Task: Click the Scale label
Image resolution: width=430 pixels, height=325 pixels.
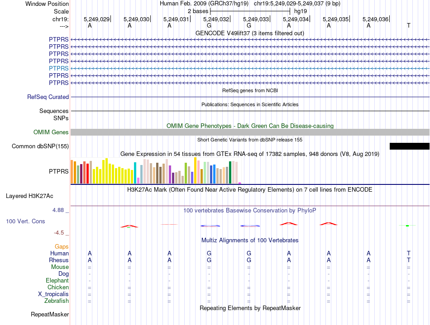Action: (61, 11)
